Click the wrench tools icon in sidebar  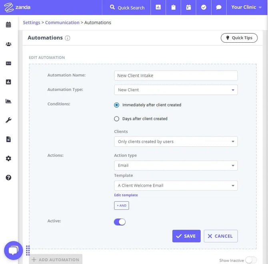(x=8, y=120)
